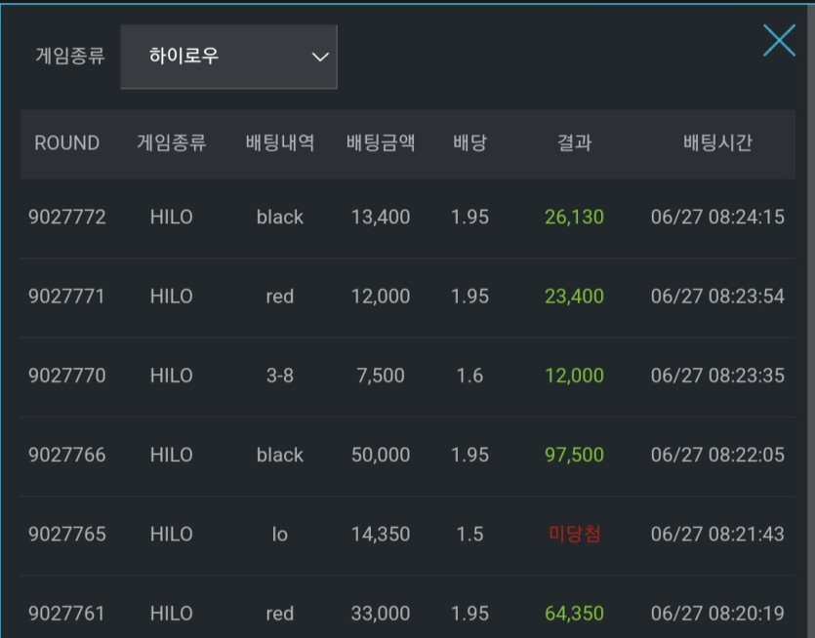
Task: Click the 배팅내역 column header
Action: (x=279, y=142)
